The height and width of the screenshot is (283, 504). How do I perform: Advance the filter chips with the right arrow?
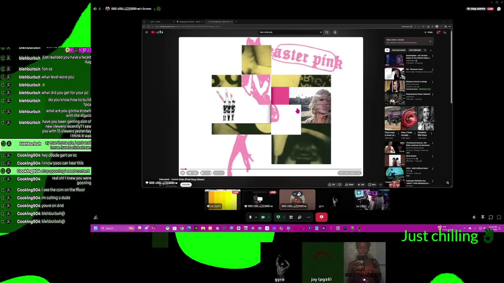[x=430, y=50]
